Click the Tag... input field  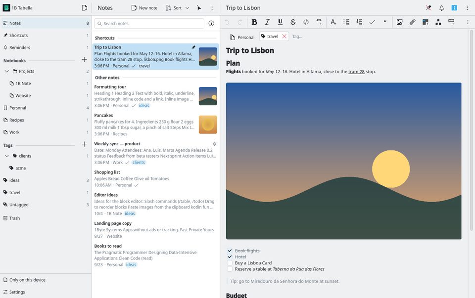click(x=297, y=36)
